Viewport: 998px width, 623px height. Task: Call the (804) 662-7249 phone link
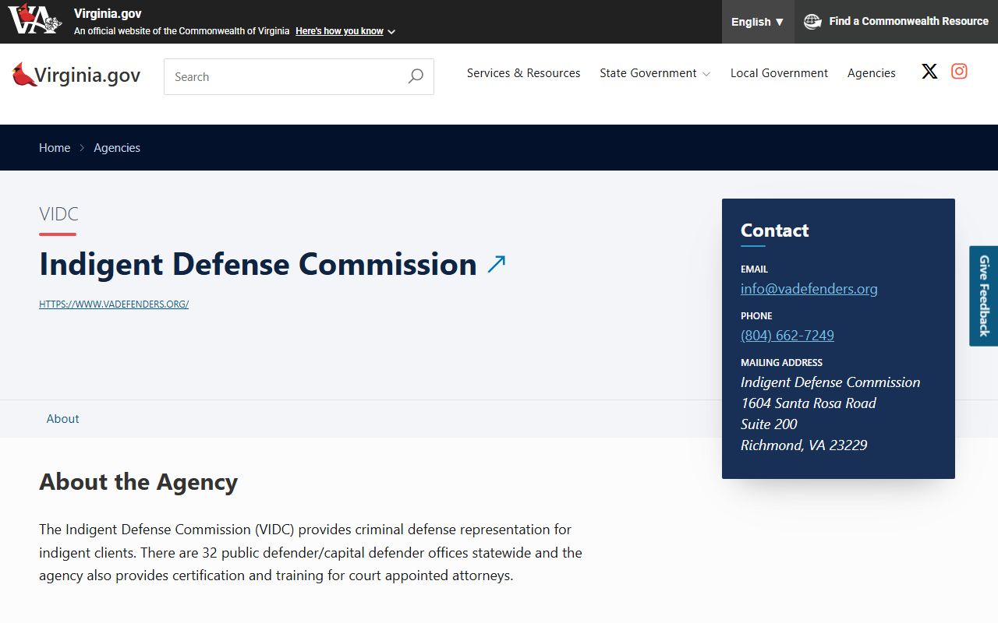tap(787, 336)
